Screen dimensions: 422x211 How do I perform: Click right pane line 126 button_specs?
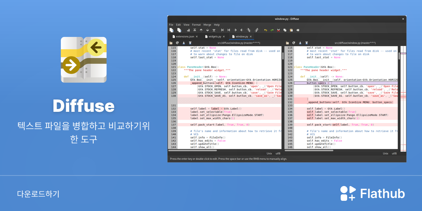319,83
